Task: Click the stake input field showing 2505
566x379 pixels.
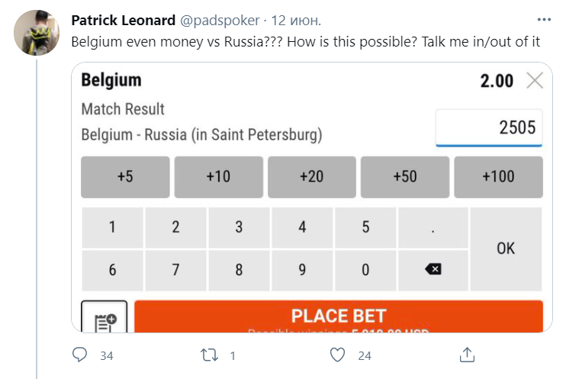Action: [488, 127]
